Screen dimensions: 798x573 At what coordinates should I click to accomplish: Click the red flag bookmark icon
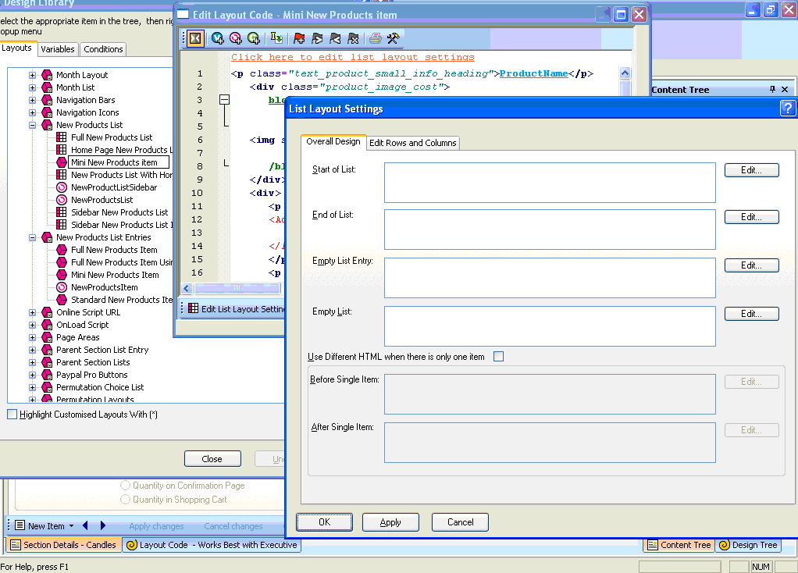(299, 37)
